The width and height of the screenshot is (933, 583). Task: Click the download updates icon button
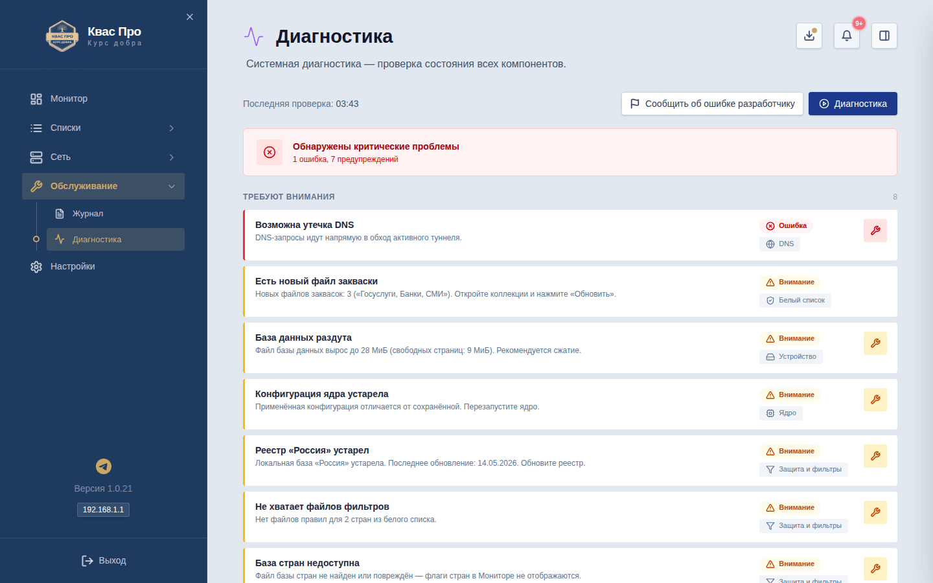pos(809,36)
